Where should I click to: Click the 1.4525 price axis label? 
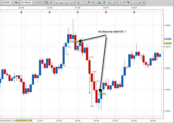[x=167, y=90]
